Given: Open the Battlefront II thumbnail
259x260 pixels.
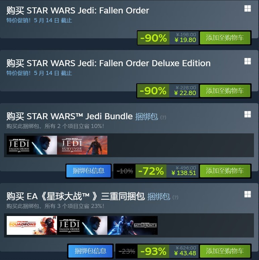Looking at the screenshot, I should (x=133, y=225).
